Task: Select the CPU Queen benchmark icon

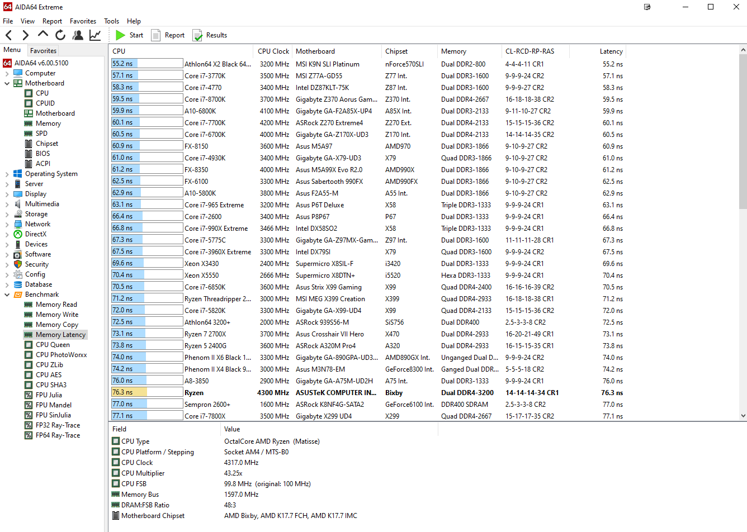Action: [29, 345]
